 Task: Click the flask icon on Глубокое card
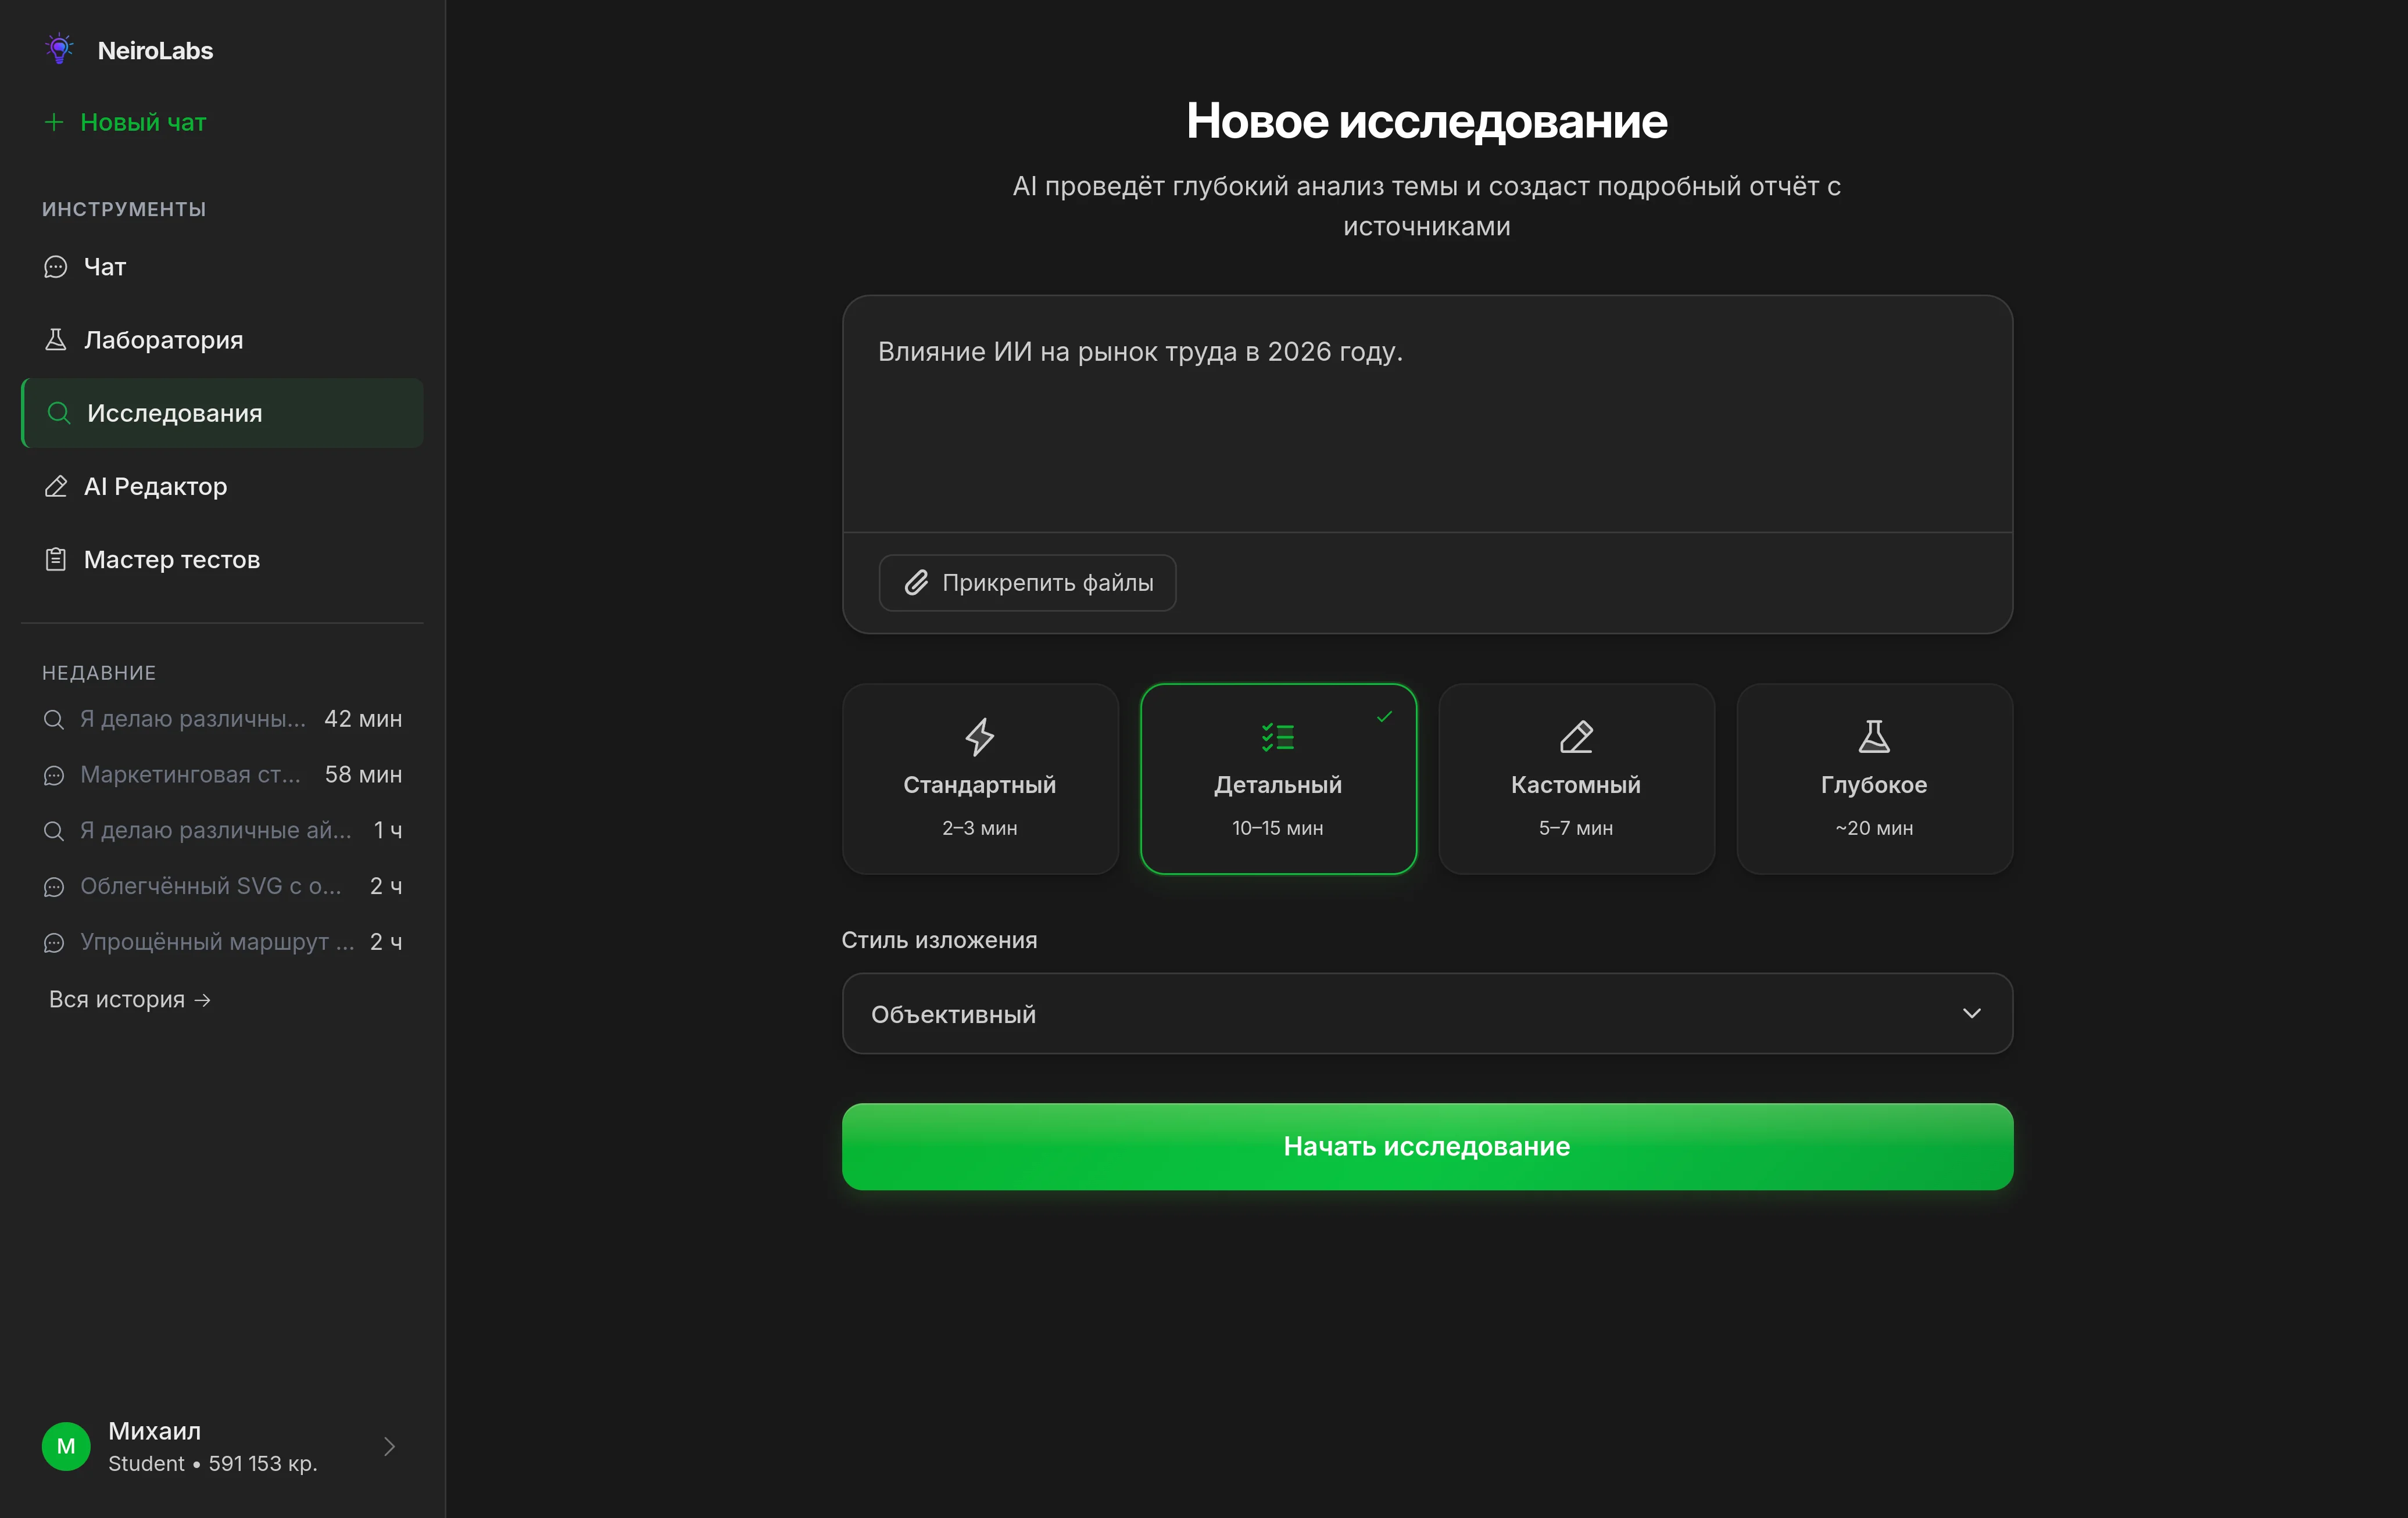click(1873, 735)
